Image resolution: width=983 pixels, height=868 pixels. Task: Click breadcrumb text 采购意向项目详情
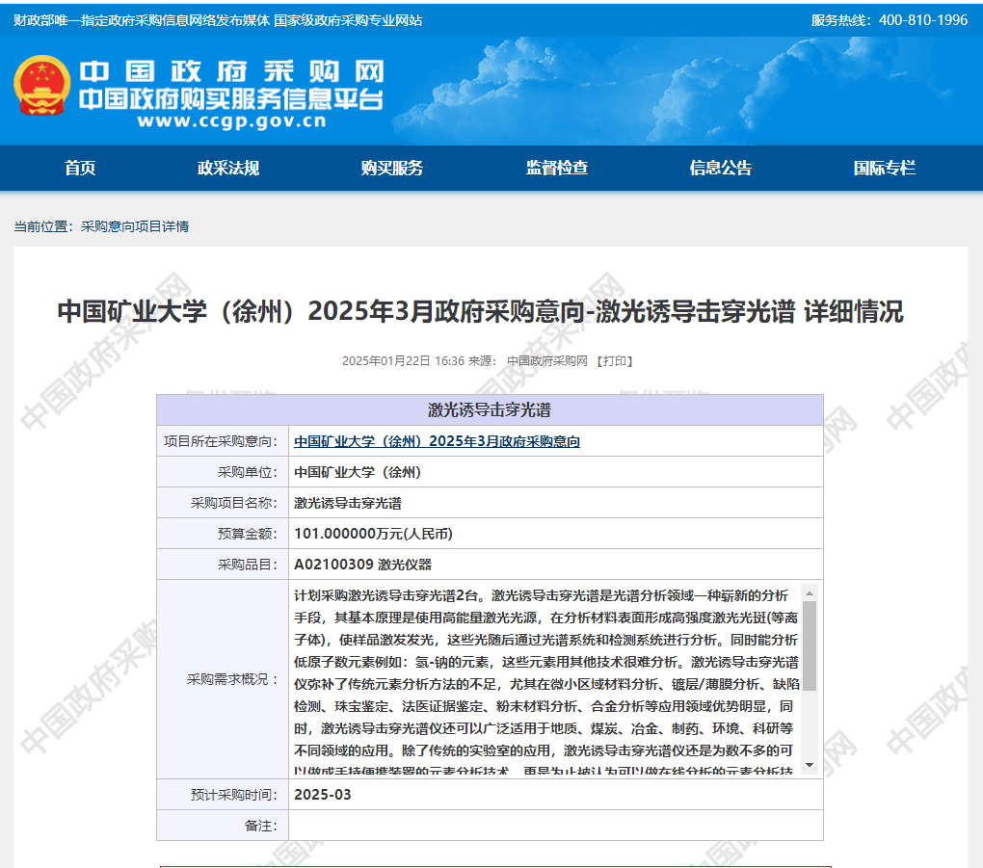point(135,226)
